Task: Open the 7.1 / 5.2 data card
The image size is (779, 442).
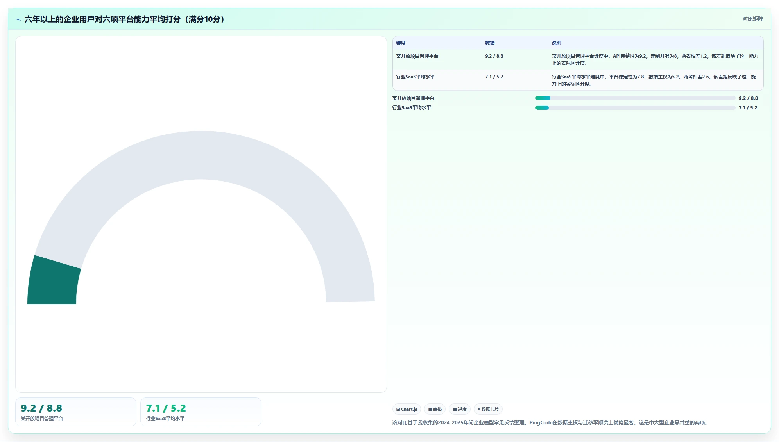Action: (x=201, y=412)
